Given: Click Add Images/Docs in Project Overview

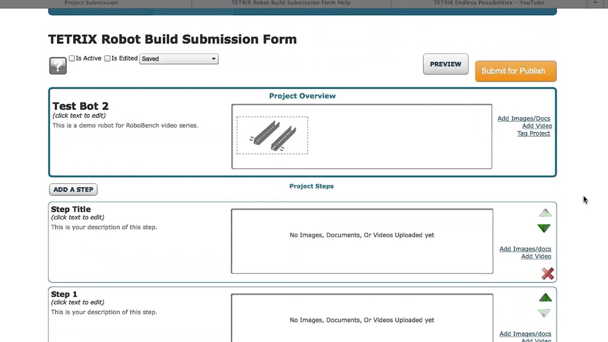Looking at the screenshot, I should tap(524, 119).
